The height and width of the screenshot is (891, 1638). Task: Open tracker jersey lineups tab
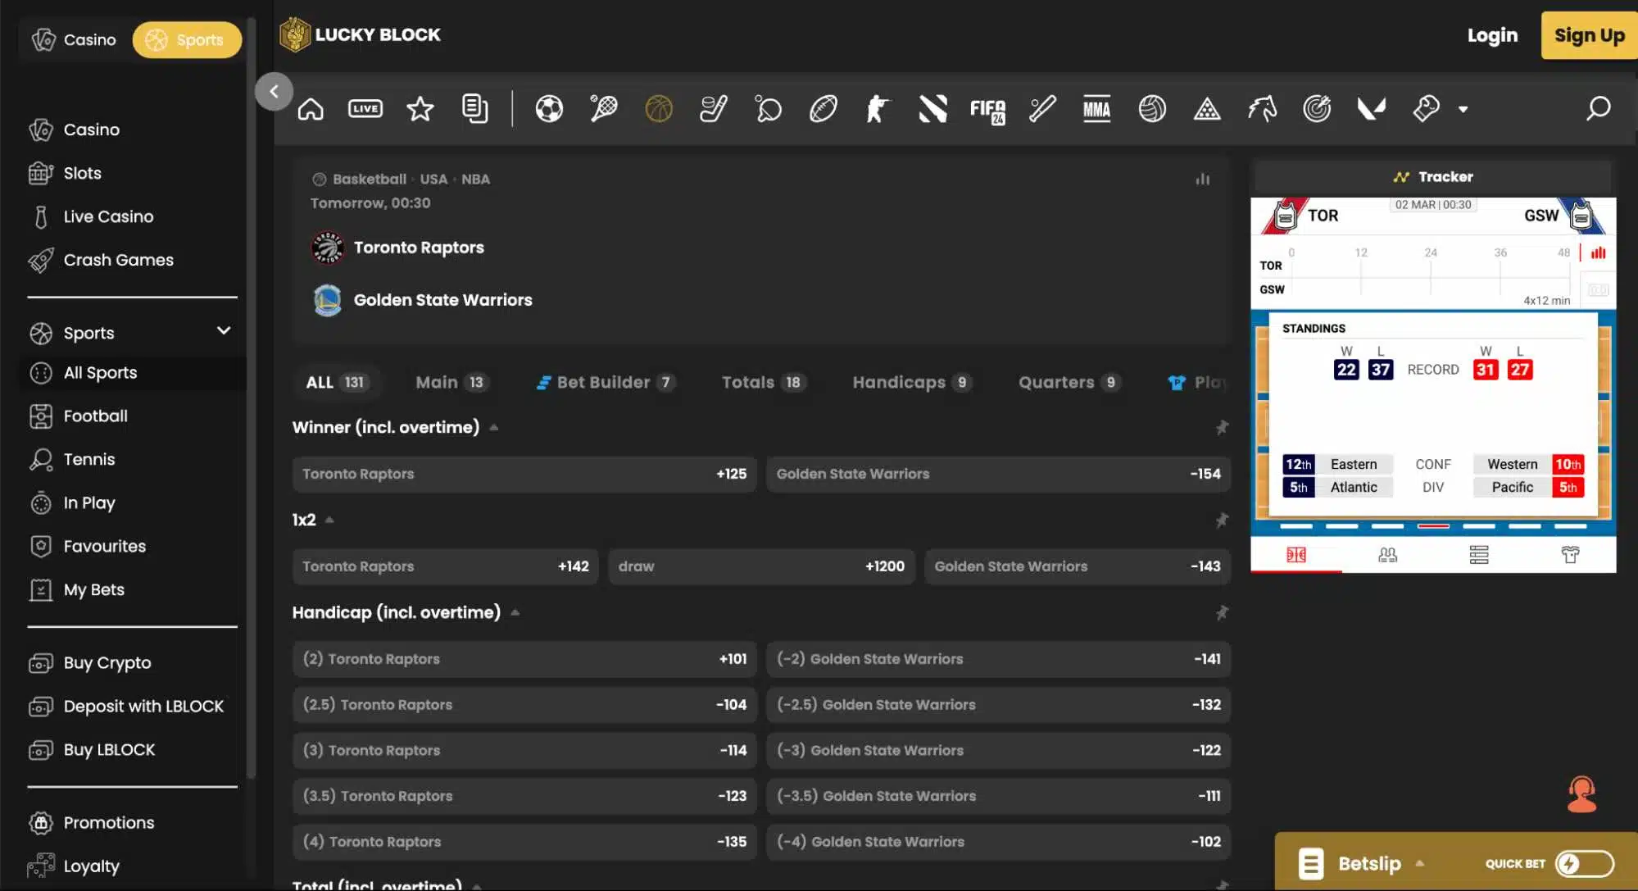(x=1570, y=555)
